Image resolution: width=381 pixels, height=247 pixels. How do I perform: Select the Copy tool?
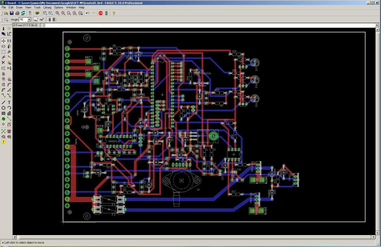[x=9, y=41]
